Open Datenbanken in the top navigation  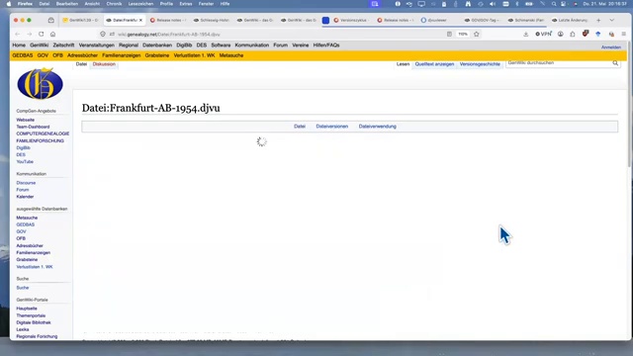157,45
